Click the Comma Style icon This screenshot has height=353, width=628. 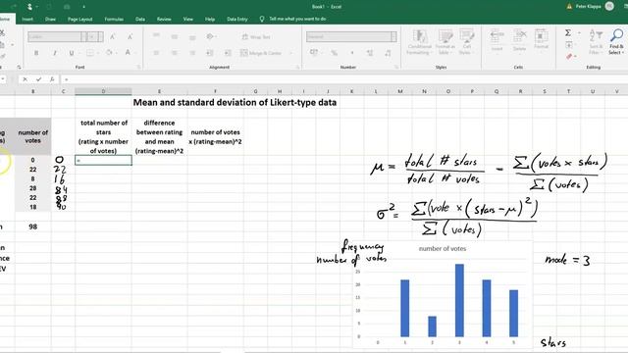[352, 53]
